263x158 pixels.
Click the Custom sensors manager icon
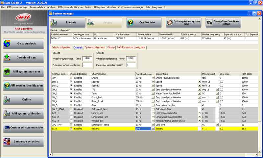(7, 128)
